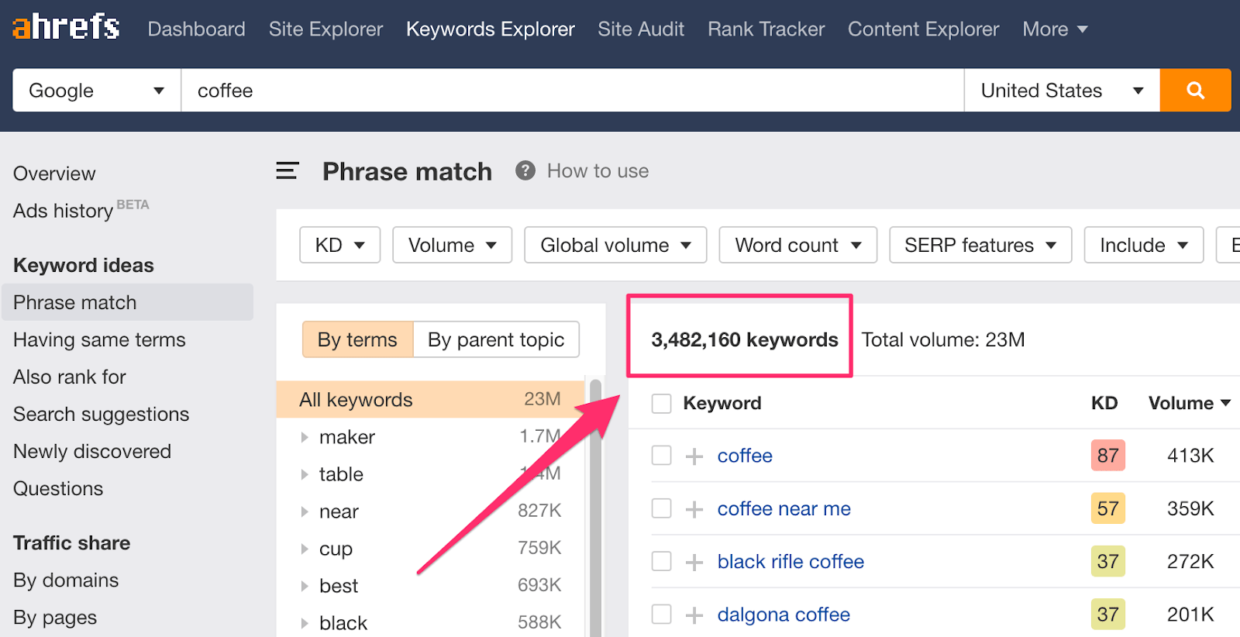
Task: Click the Ahrefs logo
Action: 66,27
